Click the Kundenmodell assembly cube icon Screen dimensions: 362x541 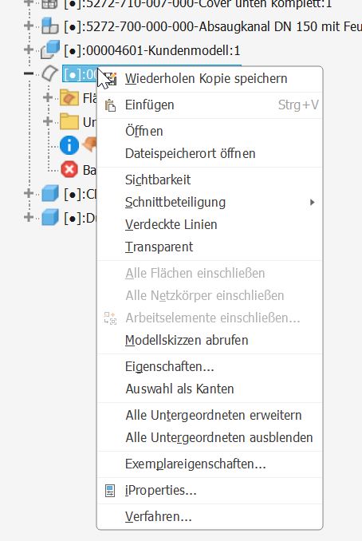[50, 49]
